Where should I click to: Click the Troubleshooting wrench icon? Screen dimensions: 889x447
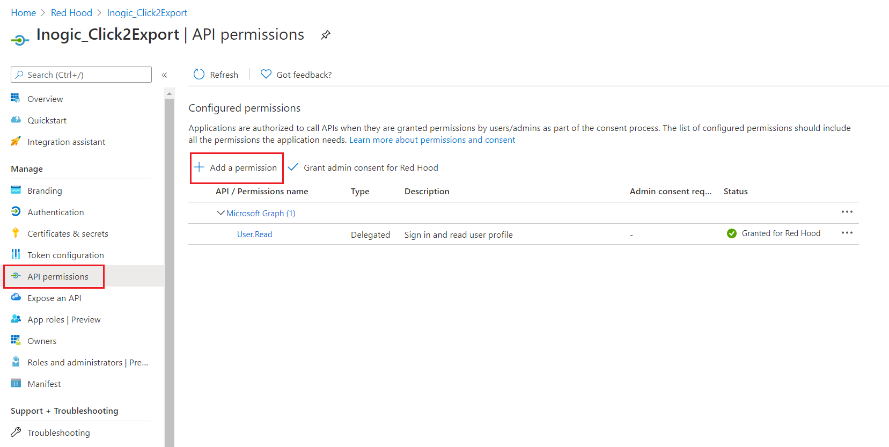(16, 432)
